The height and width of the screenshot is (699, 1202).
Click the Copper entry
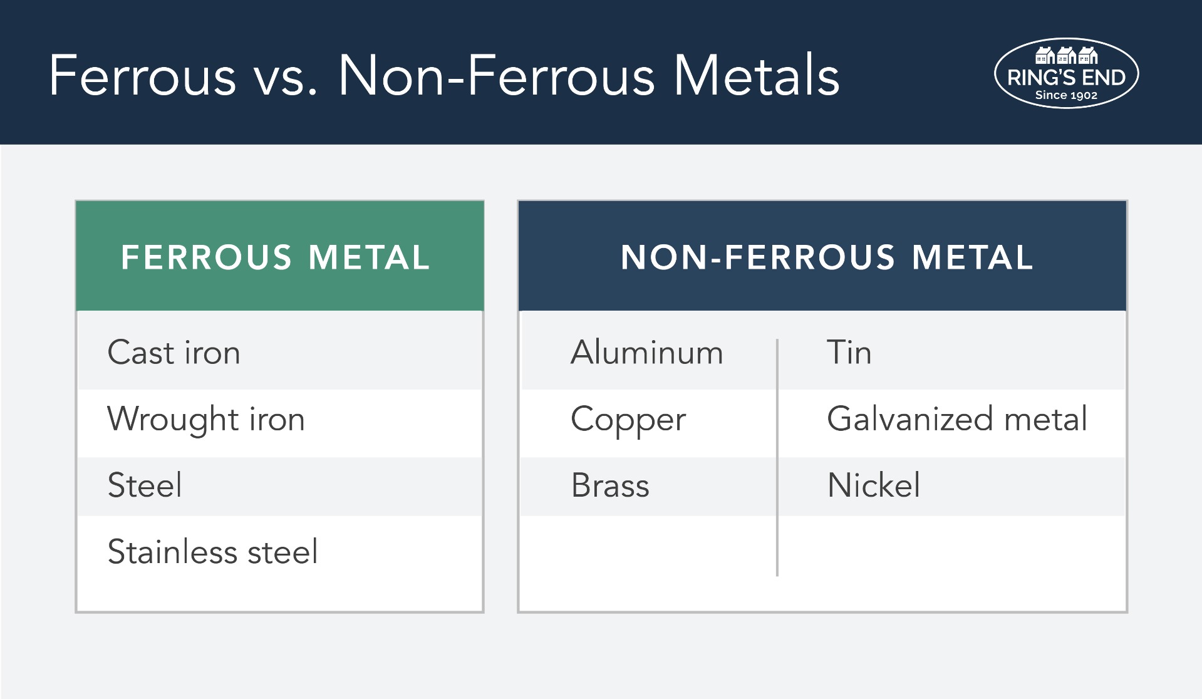point(628,420)
